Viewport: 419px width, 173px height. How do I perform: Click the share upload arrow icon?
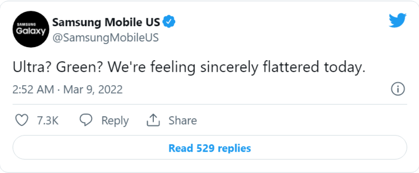[x=153, y=120]
